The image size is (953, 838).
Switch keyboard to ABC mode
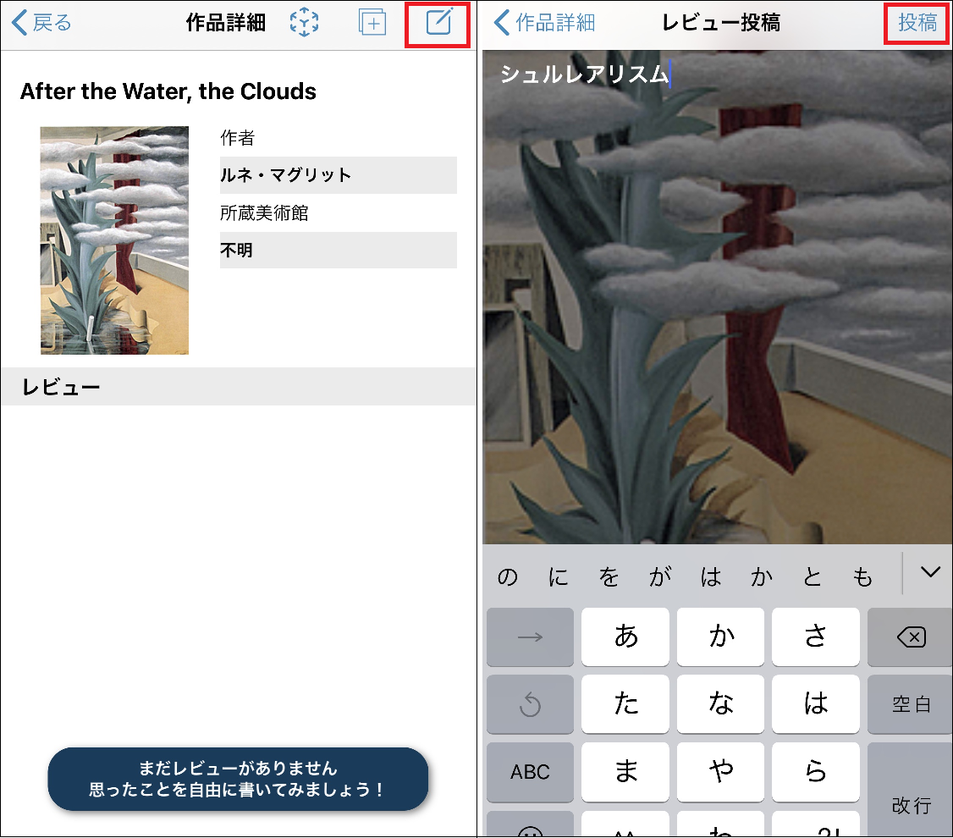point(530,772)
